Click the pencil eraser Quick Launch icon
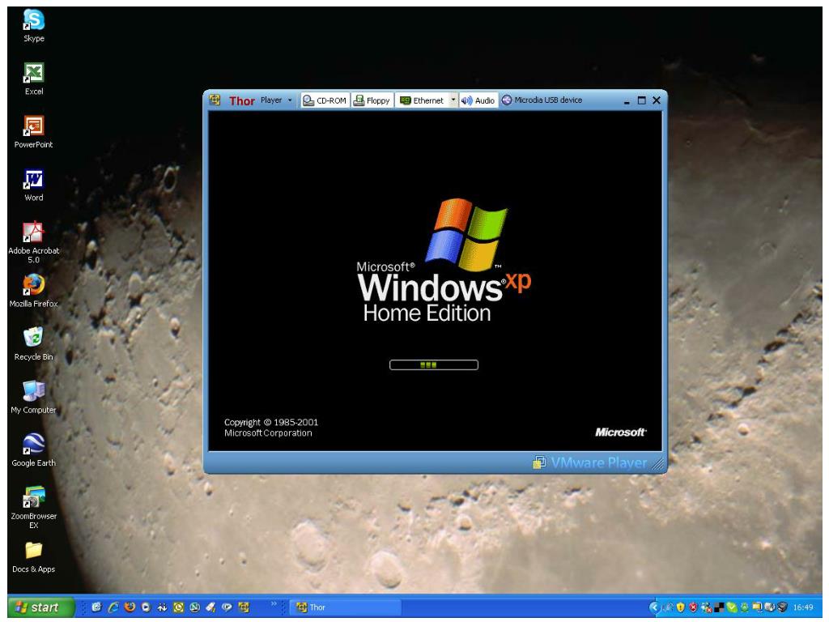 click(x=211, y=607)
